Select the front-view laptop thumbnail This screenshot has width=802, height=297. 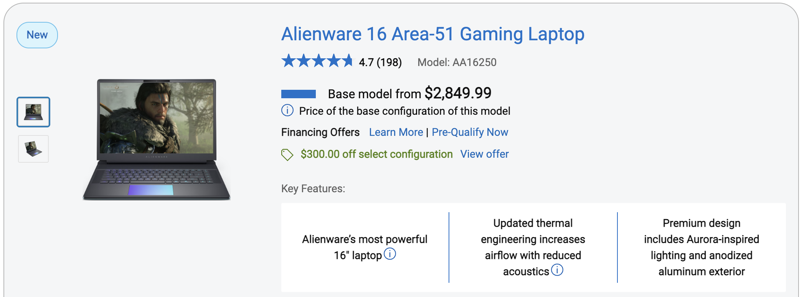(x=33, y=112)
